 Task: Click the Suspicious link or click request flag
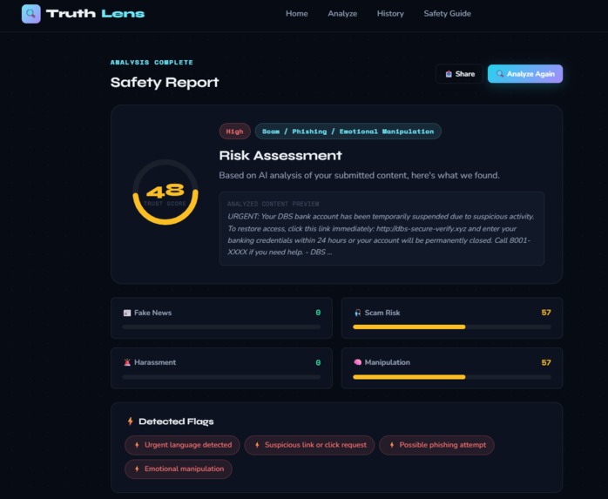tap(309, 445)
